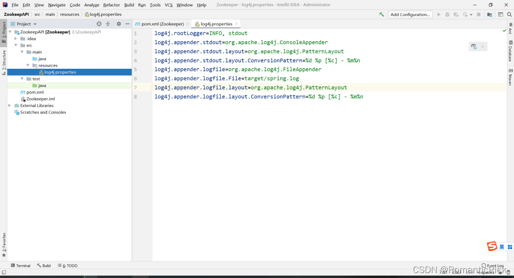
Task: Click Add Configuration button
Action: coord(410,14)
